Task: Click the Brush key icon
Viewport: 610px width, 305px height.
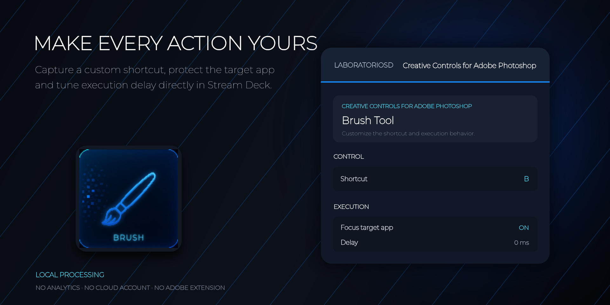Action: [x=129, y=199]
